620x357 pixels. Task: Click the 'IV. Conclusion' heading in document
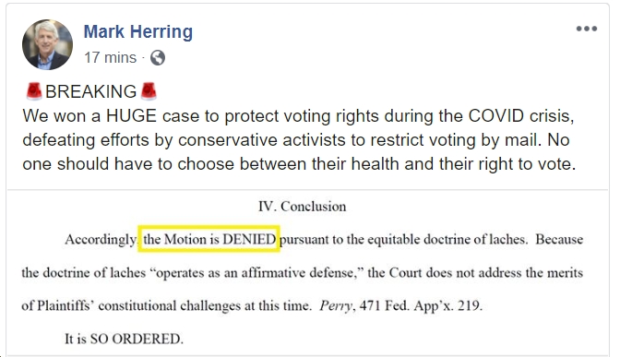[303, 207]
